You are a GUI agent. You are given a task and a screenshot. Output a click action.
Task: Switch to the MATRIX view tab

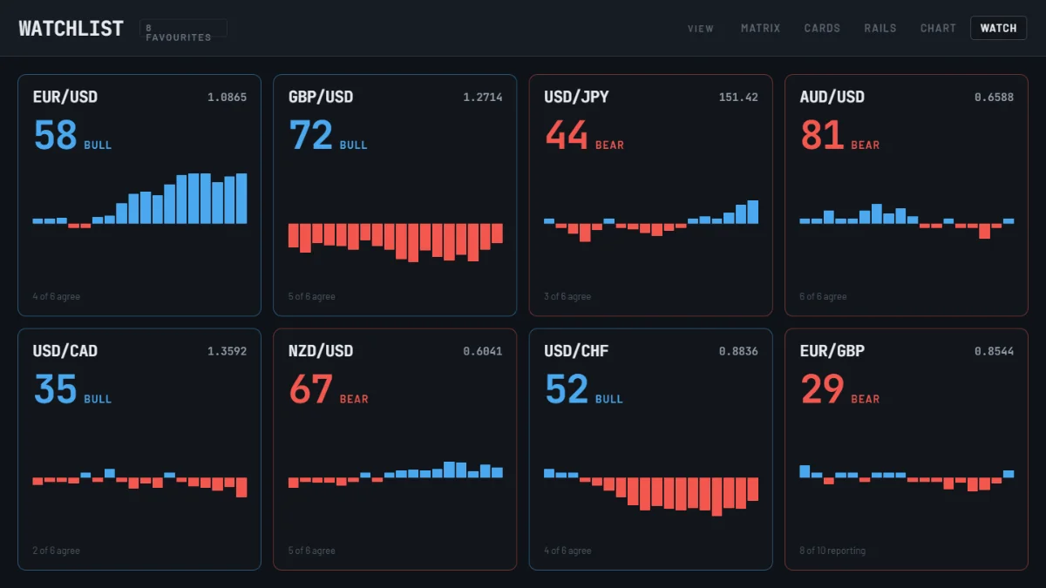pos(760,28)
